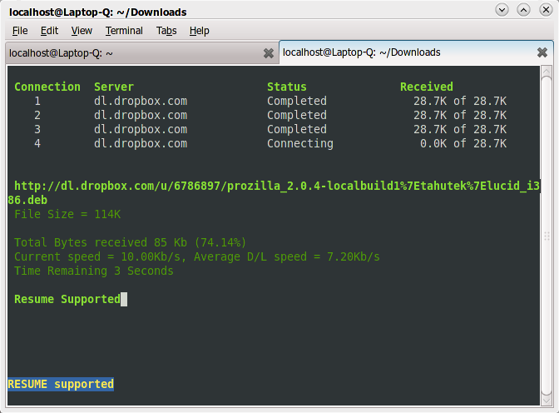The height and width of the screenshot is (413, 559).
Task: Click the cursor after Resume Supported text
Action: (124, 299)
